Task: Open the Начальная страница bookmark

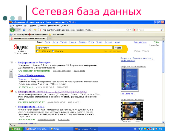Action: [38, 35]
